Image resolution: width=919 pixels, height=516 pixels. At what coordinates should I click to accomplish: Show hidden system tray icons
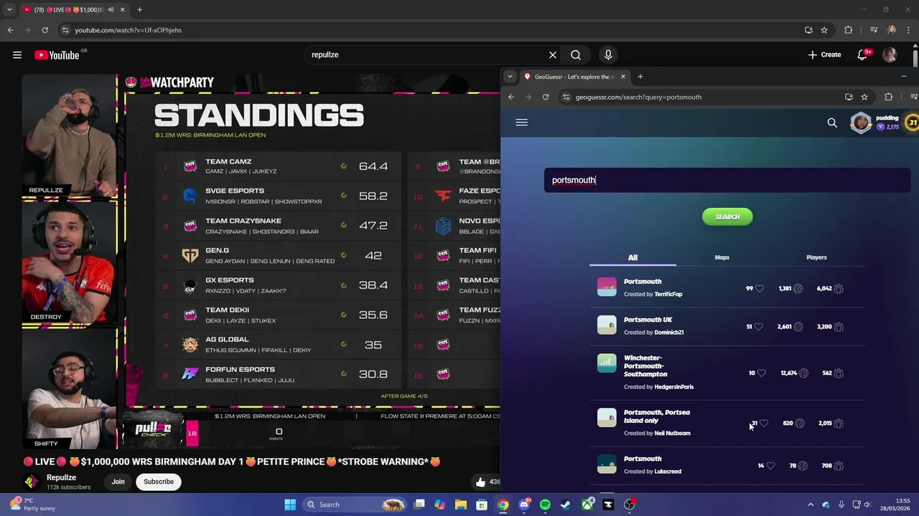tap(811, 505)
